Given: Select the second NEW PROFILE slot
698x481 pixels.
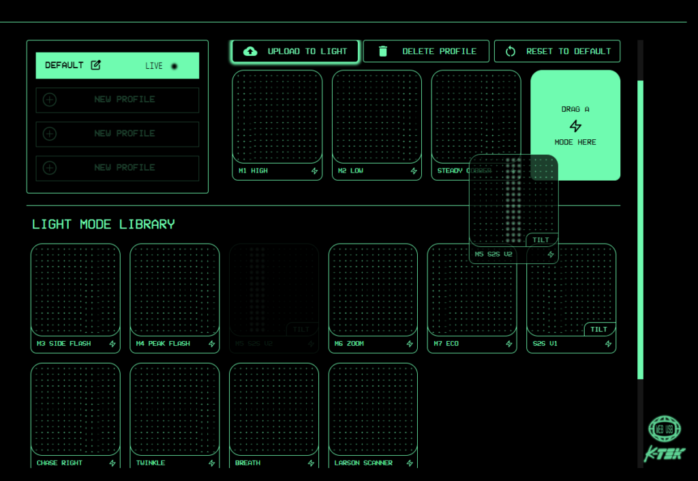Looking at the screenshot, I should point(117,134).
